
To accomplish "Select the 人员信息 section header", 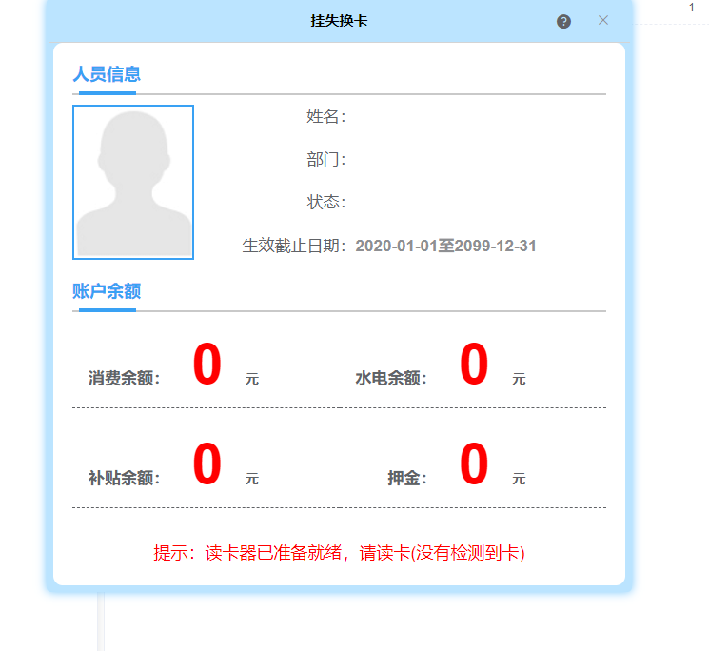I will 107,74.
